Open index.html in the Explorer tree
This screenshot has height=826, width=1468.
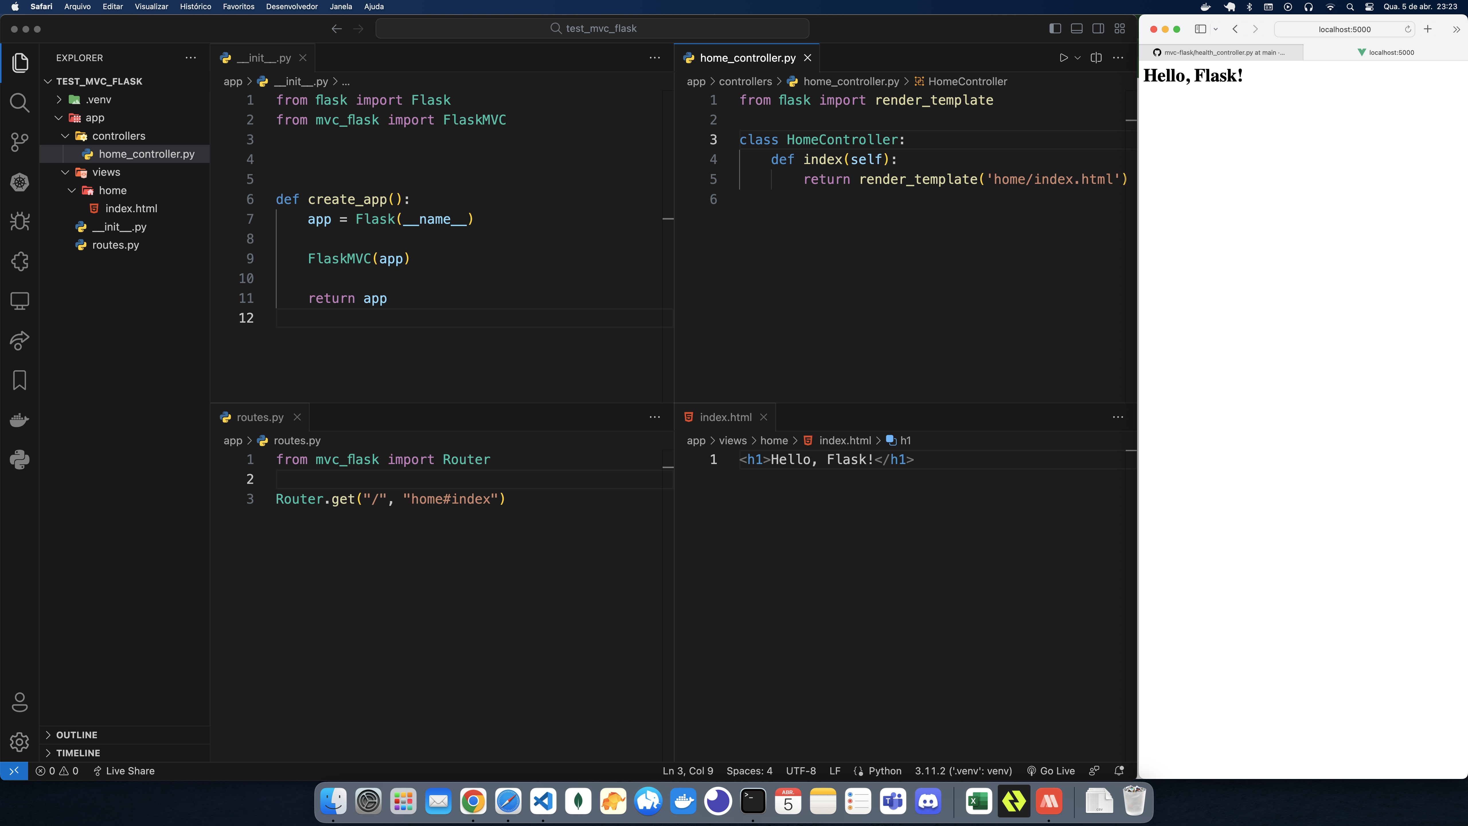[131, 209]
